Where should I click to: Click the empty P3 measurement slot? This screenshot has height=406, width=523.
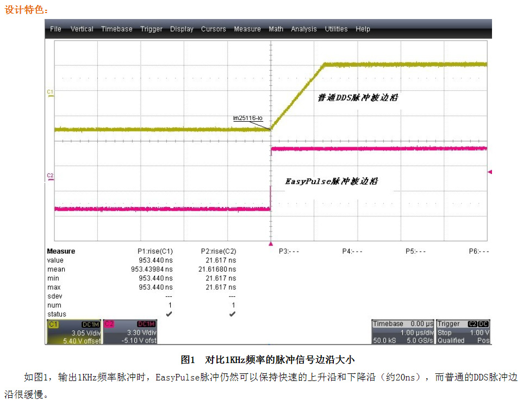(289, 252)
